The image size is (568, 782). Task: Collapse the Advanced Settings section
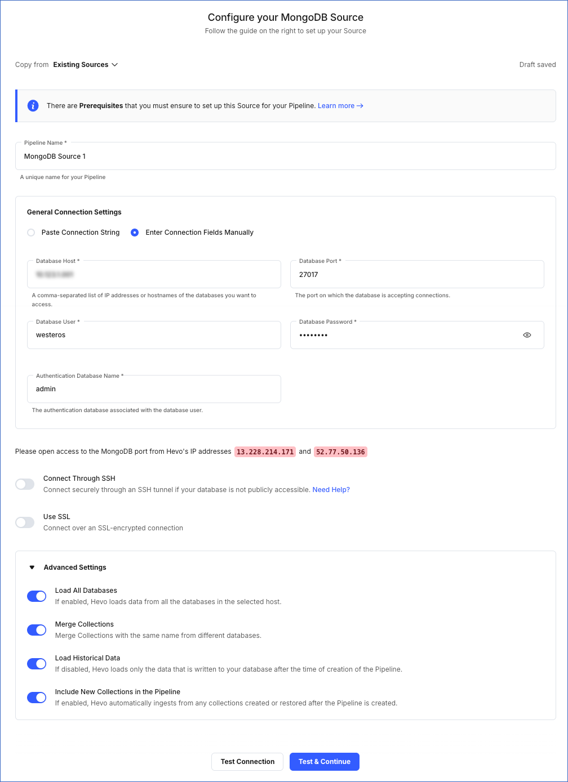pos(32,567)
